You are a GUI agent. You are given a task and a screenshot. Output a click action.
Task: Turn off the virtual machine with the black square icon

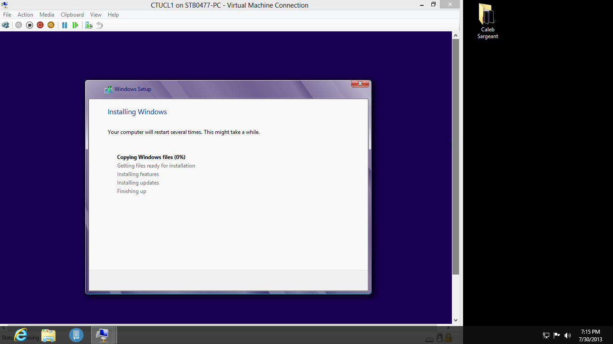(29, 25)
